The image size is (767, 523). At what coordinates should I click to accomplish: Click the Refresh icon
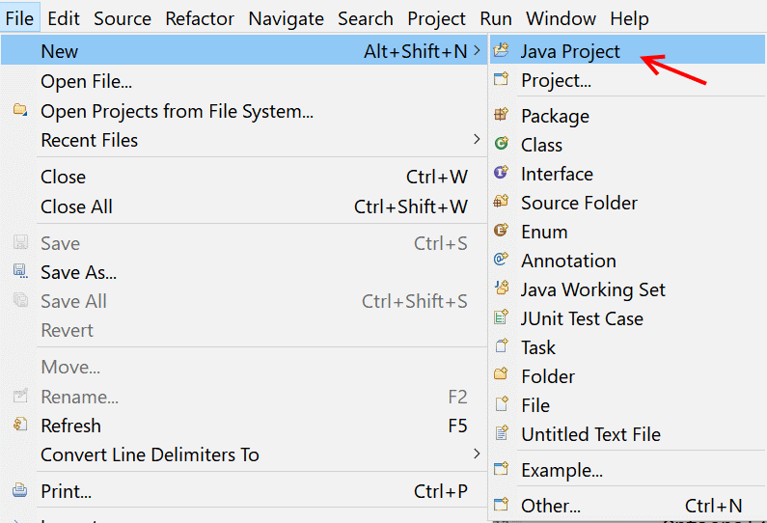click(20, 425)
